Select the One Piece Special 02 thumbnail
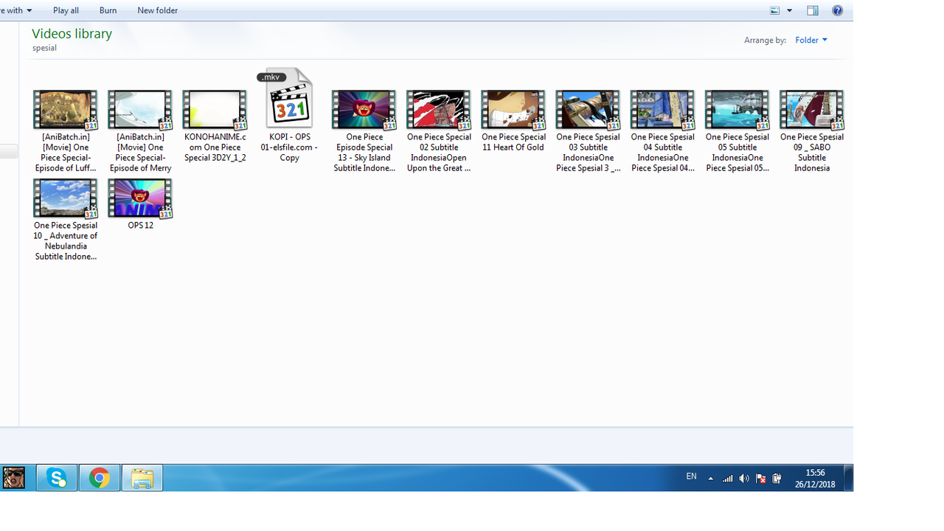This screenshot has height=531, width=944. click(438, 110)
